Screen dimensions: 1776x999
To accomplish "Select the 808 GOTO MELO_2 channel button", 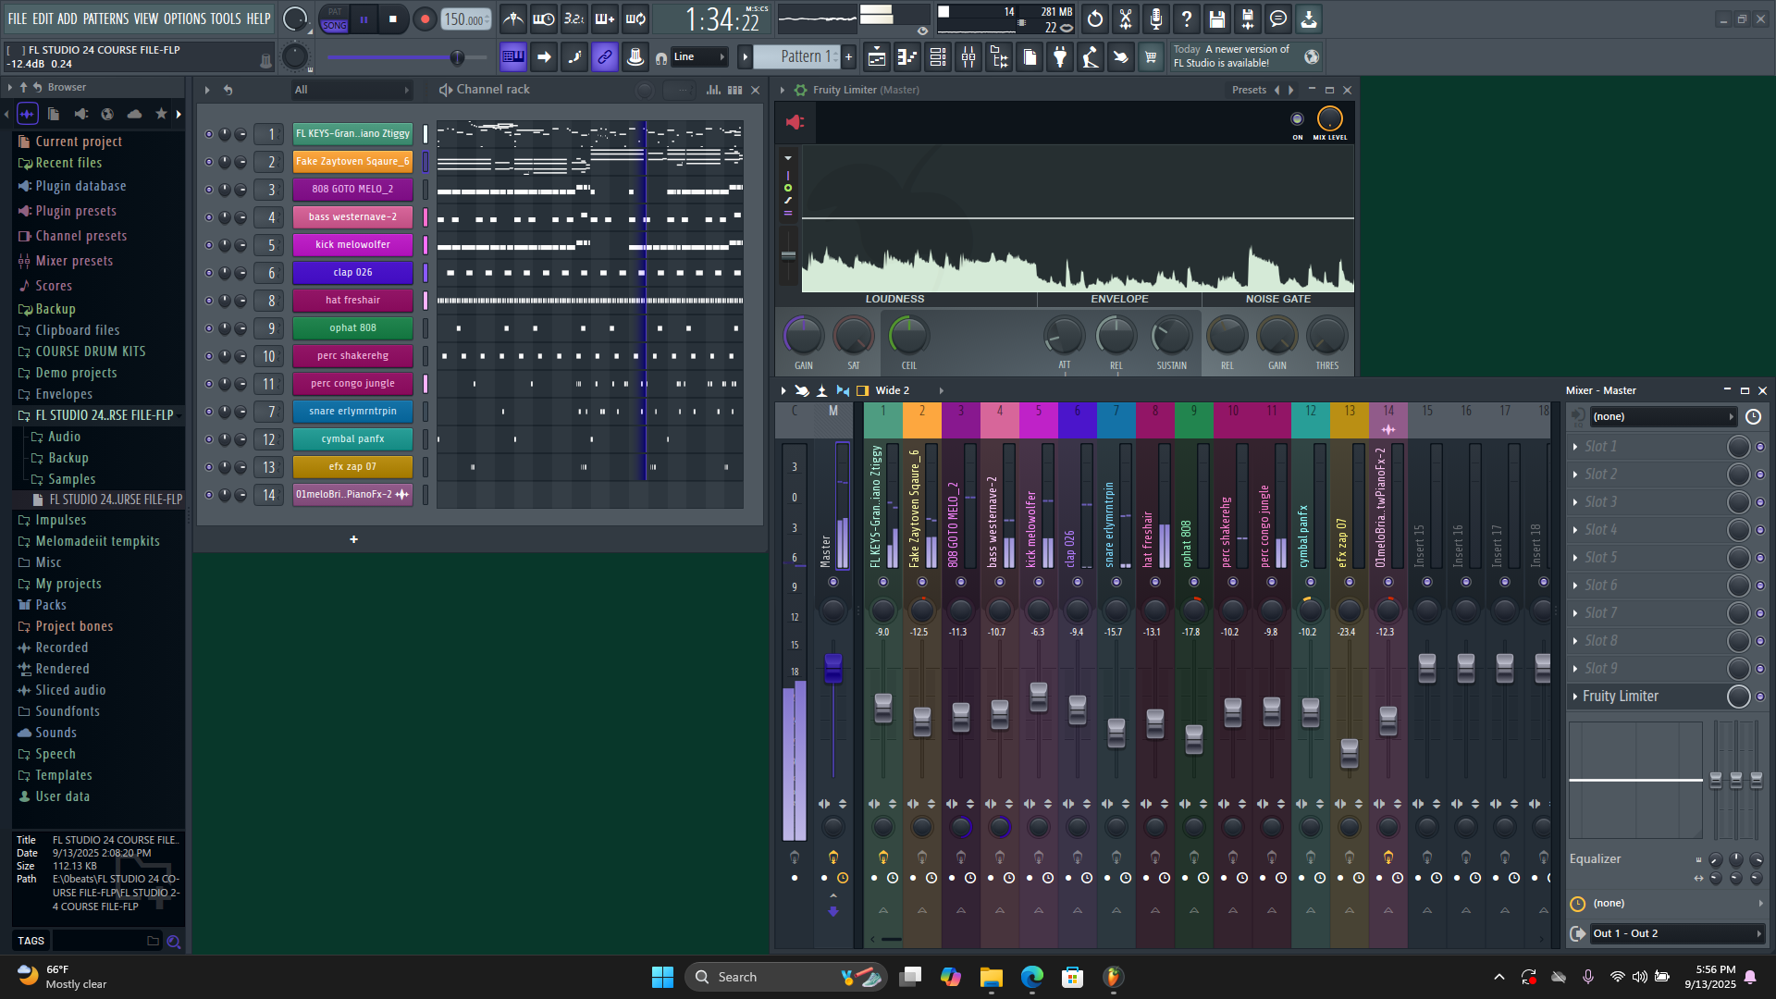I will tap(352, 190).
